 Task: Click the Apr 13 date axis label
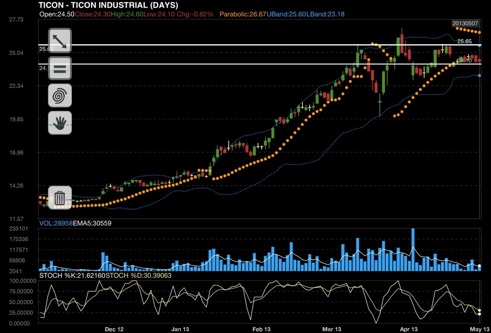409,329
